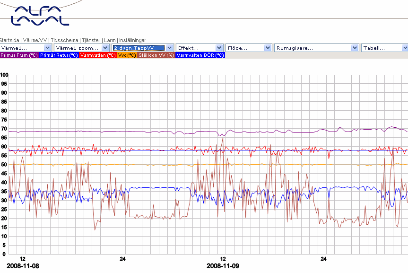Click the Primär Retur (°C) legend label
The width and height of the screenshot is (408, 273).
click(59, 55)
